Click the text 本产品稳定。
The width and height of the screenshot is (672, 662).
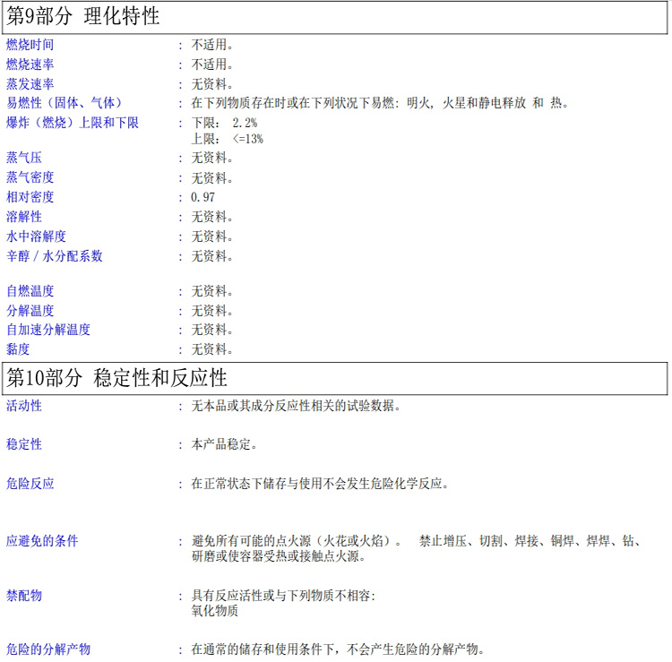click(225, 444)
